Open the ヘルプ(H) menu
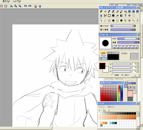 point(17,1)
